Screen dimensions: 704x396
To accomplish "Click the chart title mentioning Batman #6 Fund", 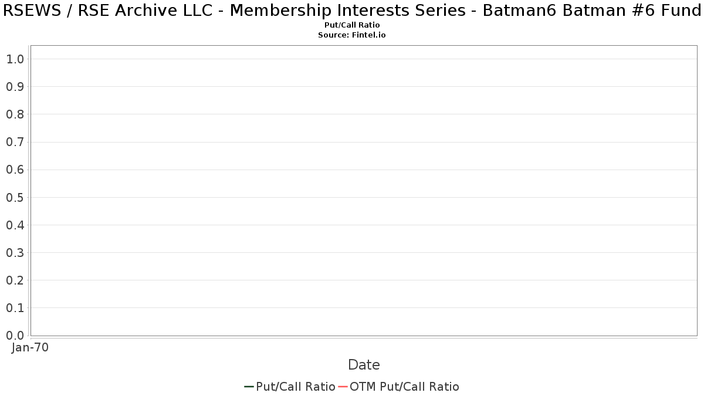I will click(x=352, y=12).
